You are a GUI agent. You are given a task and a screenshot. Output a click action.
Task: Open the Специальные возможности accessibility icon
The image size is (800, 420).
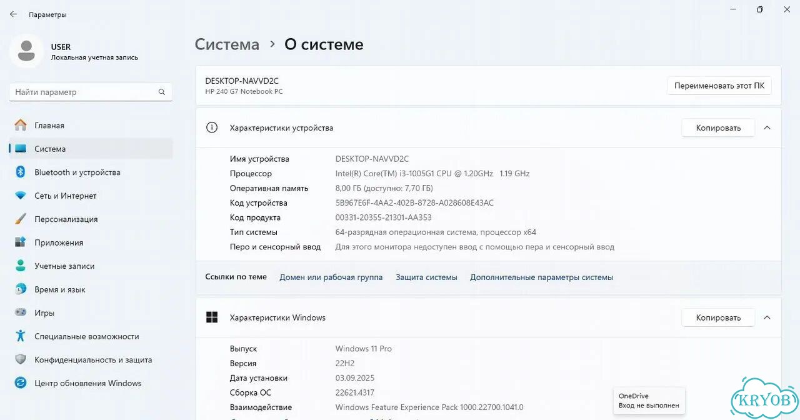click(21, 336)
